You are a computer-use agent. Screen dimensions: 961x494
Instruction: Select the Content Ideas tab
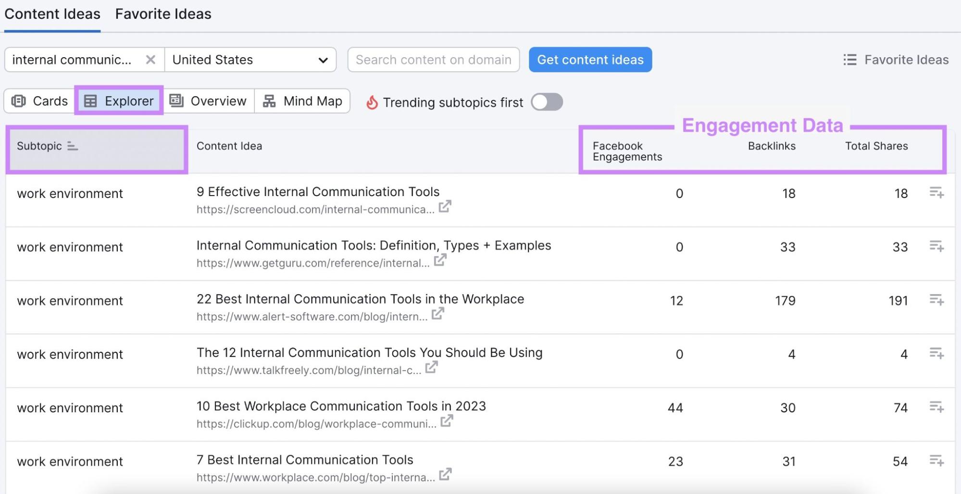tap(52, 14)
